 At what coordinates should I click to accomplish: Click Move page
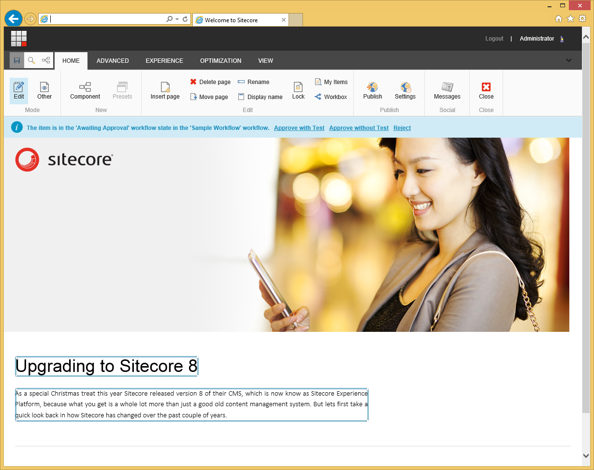[x=209, y=97]
